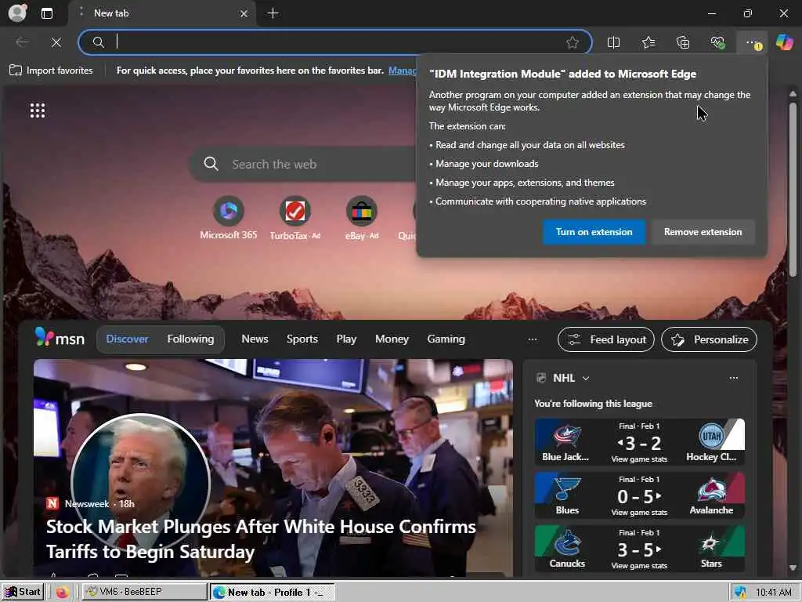This screenshot has height=602, width=802.
Task: Click the address bar search field
Action: point(335,42)
